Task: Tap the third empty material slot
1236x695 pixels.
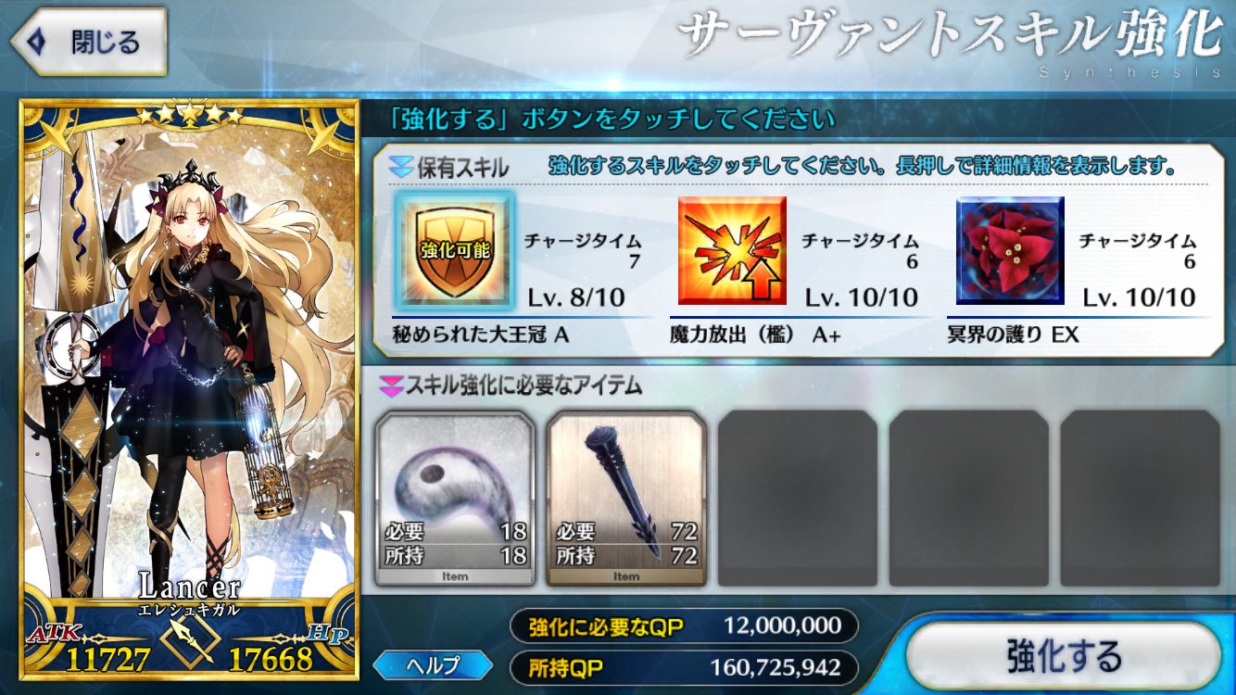Action: pyautogui.click(x=798, y=499)
